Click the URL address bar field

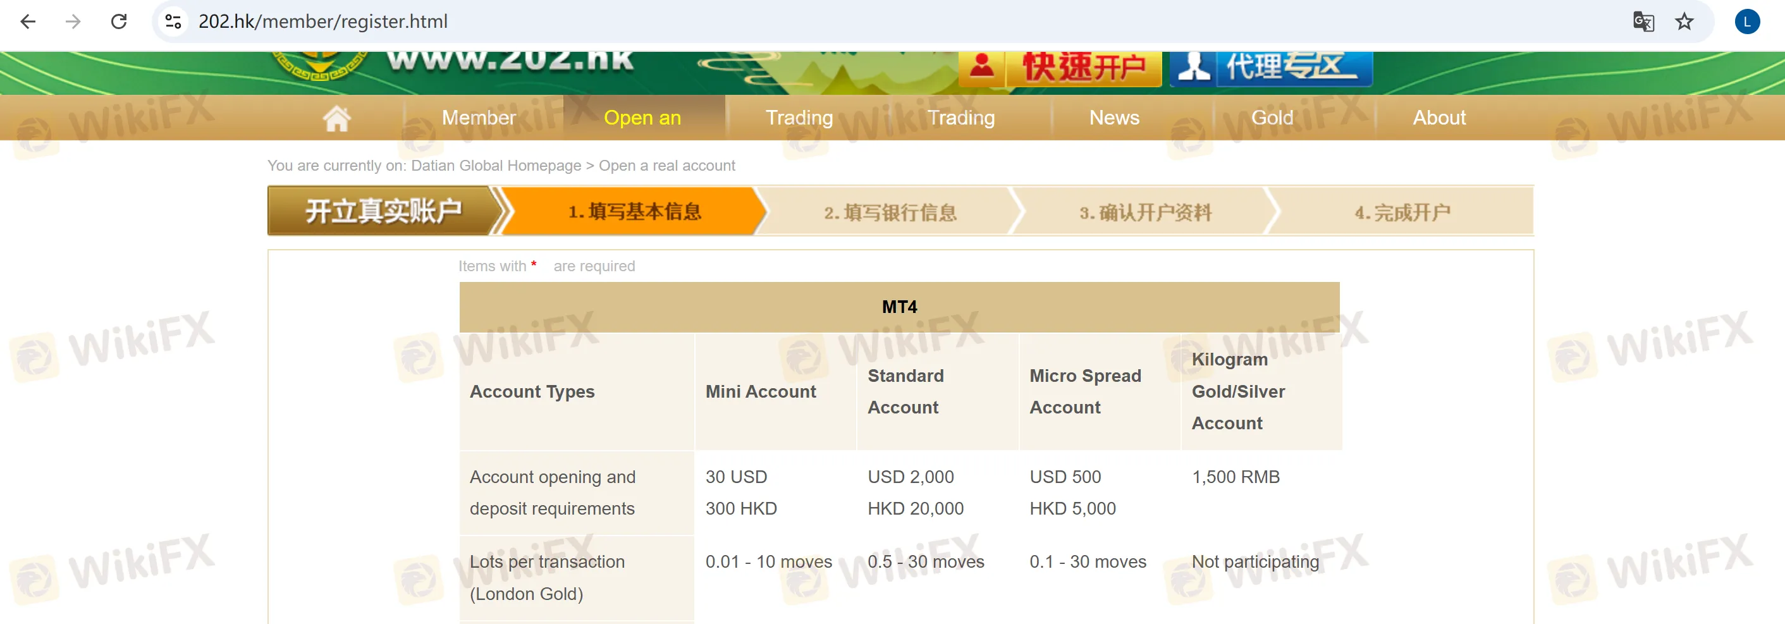(x=831, y=21)
